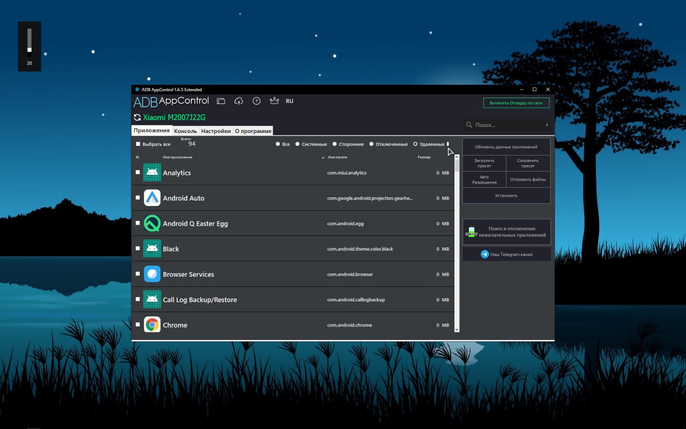This screenshot has height=429, width=686.
Task: Click the search magnifier icon
Action: click(469, 125)
